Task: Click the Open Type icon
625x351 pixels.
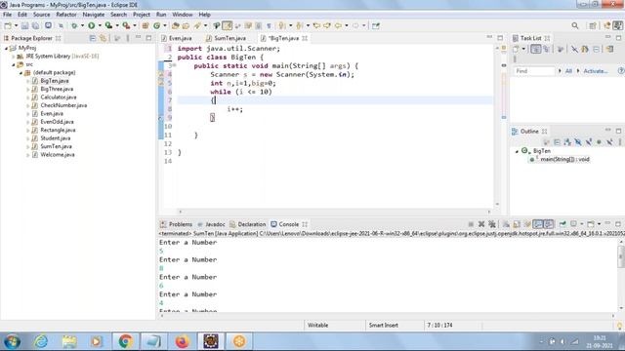Action: 175,26
